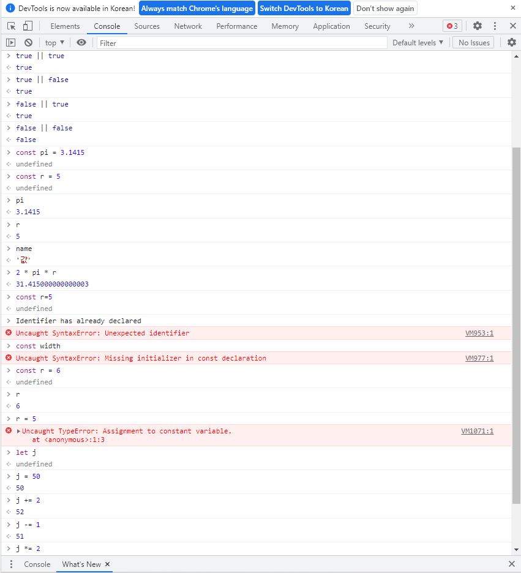Switch to the Network tab
Screen dimensions: 521x573
[x=187, y=26]
